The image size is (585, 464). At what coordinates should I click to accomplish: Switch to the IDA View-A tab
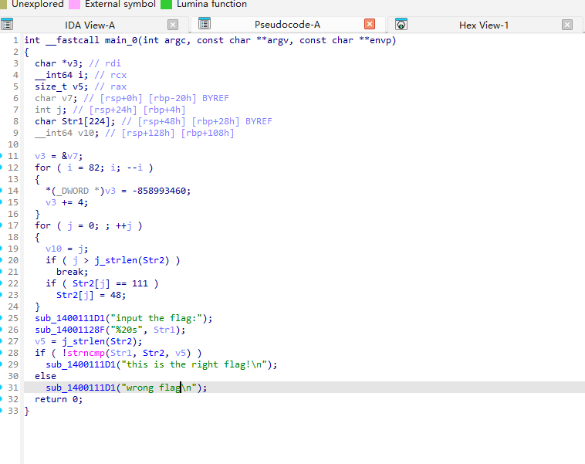click(x=90, y=25)
